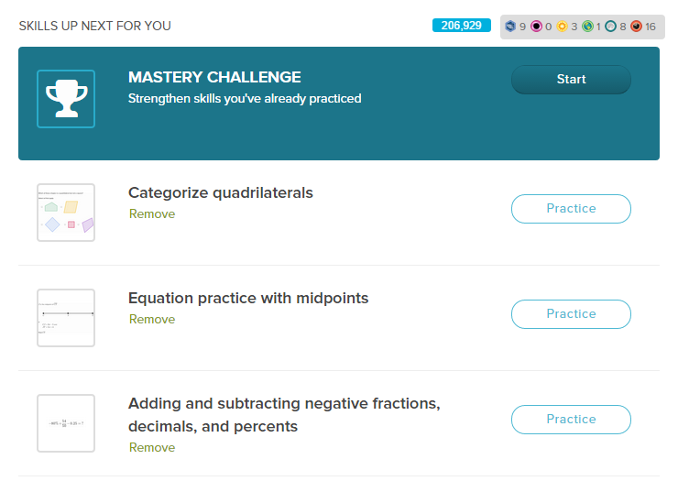Open the negative fractions skill thumbnail

tap(66, 423)
